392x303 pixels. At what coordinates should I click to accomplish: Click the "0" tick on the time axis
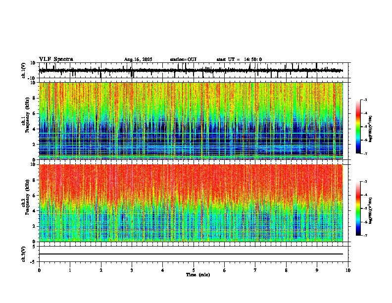(39, 270)
